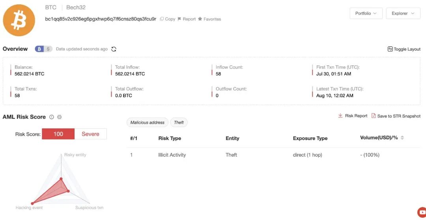Switch overview units to USD

click(48, 49)
